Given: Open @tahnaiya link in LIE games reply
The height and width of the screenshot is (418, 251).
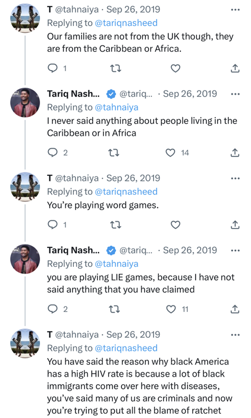Looking at the screenshot, I should click(117, 264).
